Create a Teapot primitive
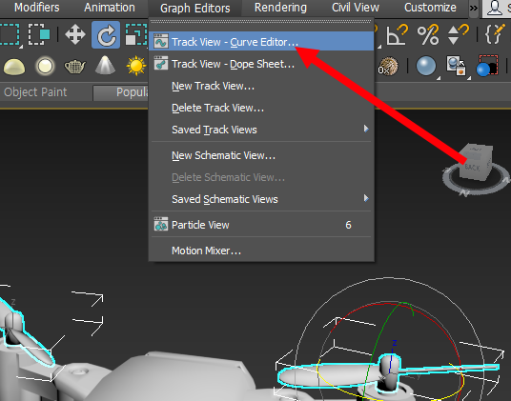 (75, 67)
